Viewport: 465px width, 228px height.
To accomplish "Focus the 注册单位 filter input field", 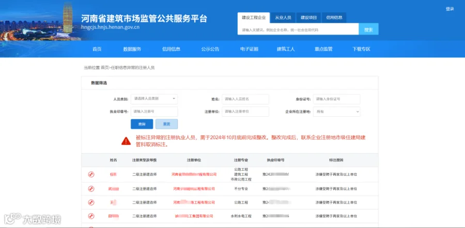I will 245,112.
